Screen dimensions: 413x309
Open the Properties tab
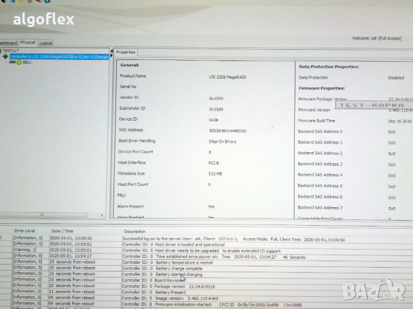point(125,52)
